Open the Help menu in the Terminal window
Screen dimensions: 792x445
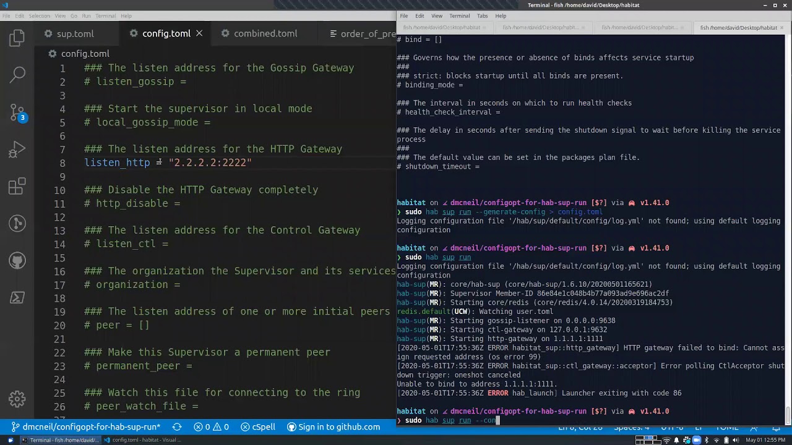pyautogui.click(x=501, y=15)
